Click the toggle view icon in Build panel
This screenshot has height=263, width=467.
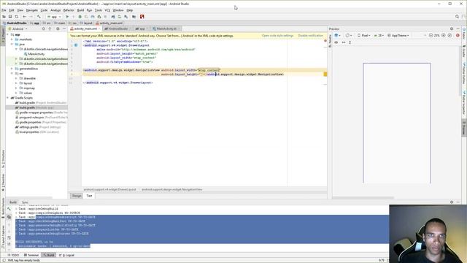click(x=9, y=218)
